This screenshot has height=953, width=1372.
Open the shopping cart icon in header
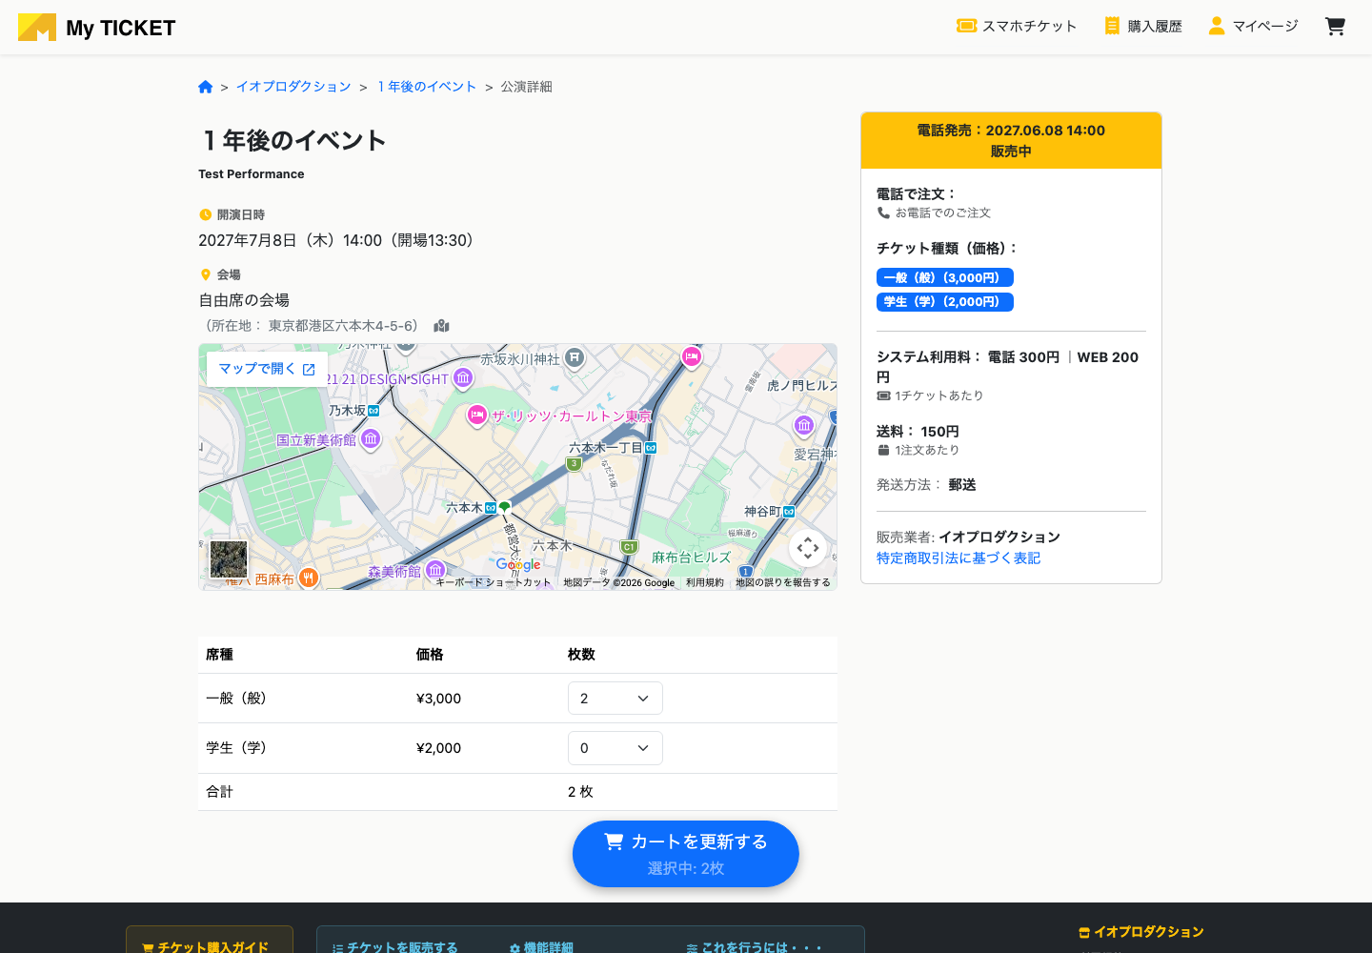pyautogui.click(x=1335, y=27)
